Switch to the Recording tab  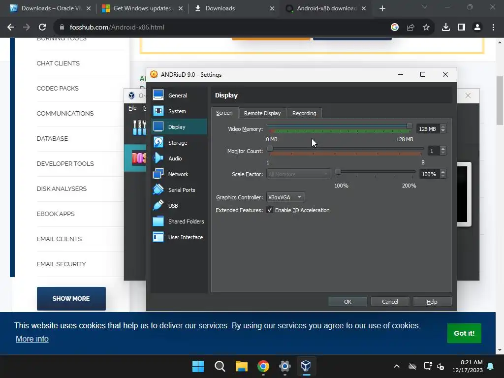(x=304, y=113)
